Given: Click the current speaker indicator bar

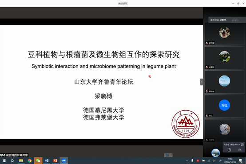Looking at the screenshot, I should coord(227,20).
